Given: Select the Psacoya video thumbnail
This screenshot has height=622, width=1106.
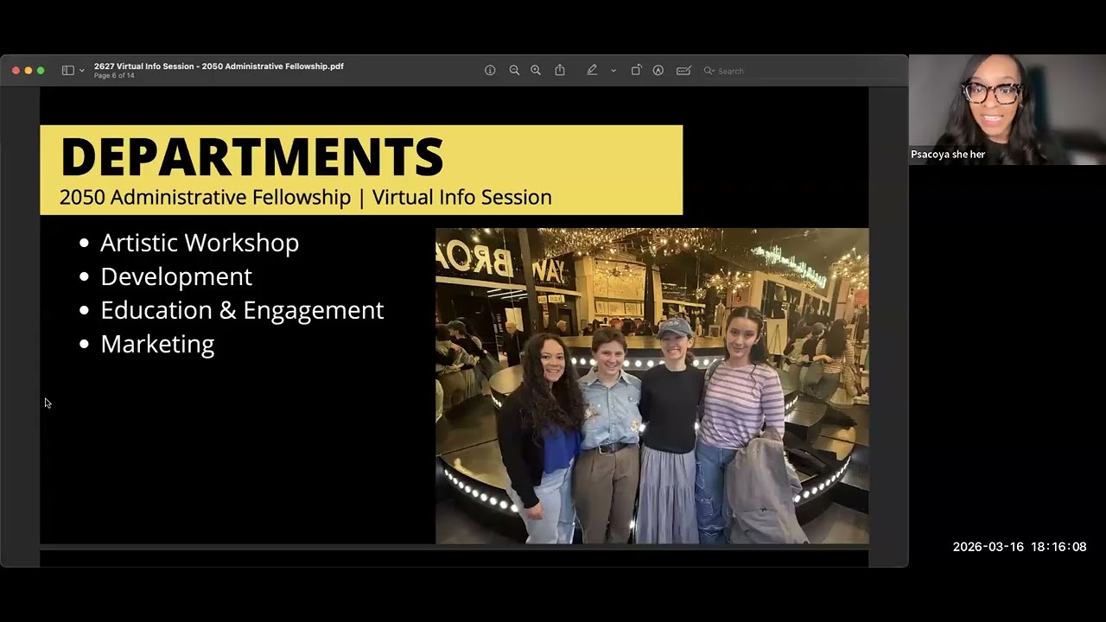Looking at the screenshot, I should click(1007, 110).
